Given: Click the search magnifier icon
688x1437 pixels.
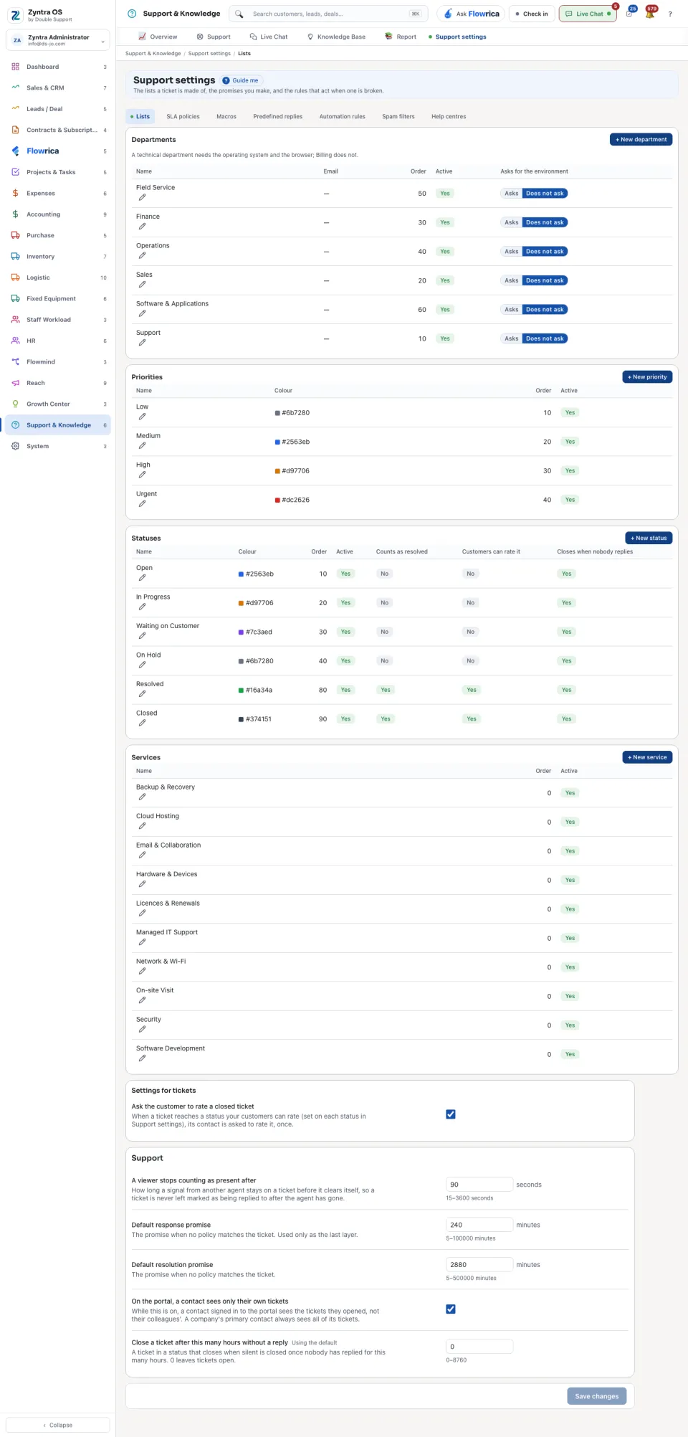Looking at the screenshot, I should 239,14.
